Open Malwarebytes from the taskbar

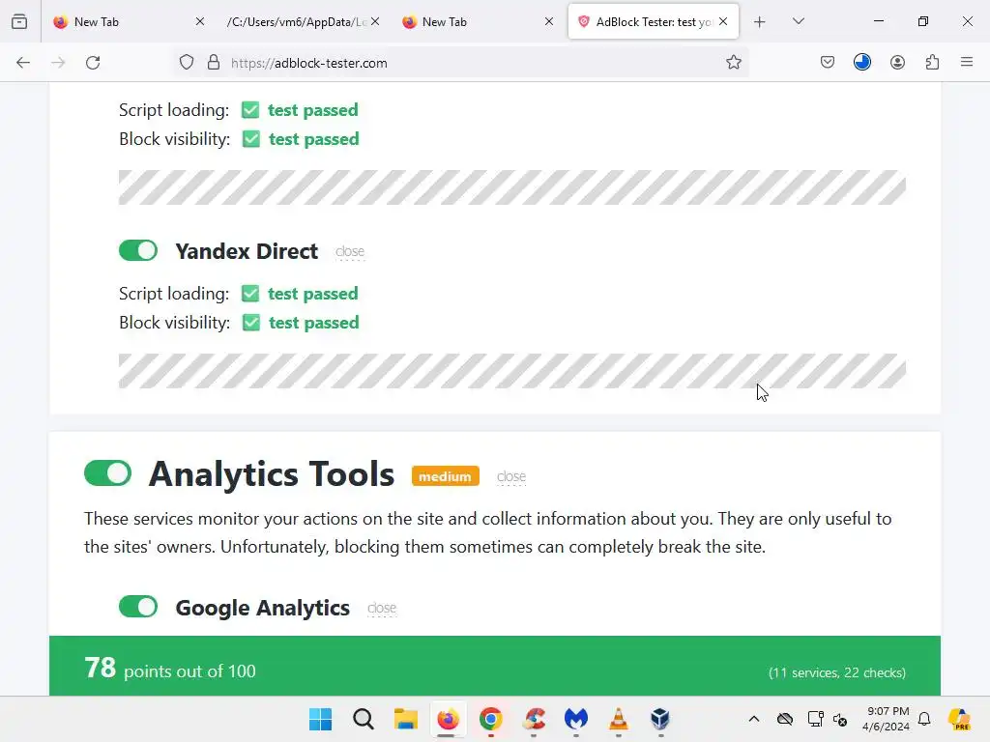[576, 719]
